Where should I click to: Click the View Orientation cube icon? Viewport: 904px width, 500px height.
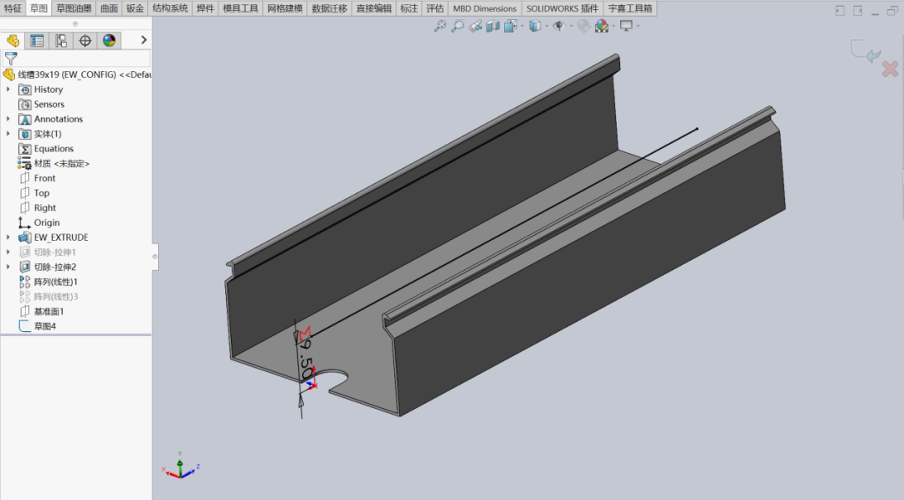511,26
